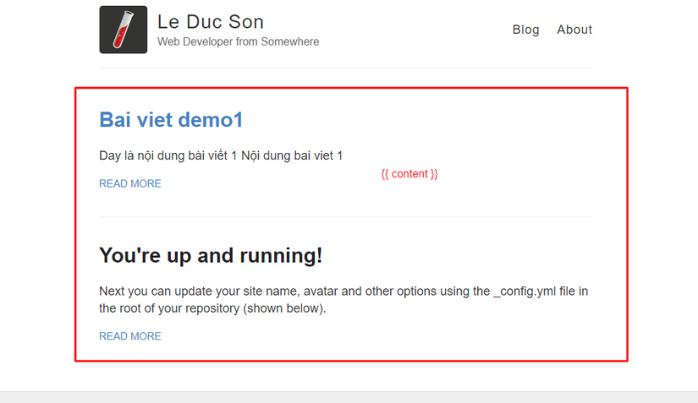Screen dimensions: 698x403
Task: Click "the root of your repository" text line
Action: [x=169, y=308]
